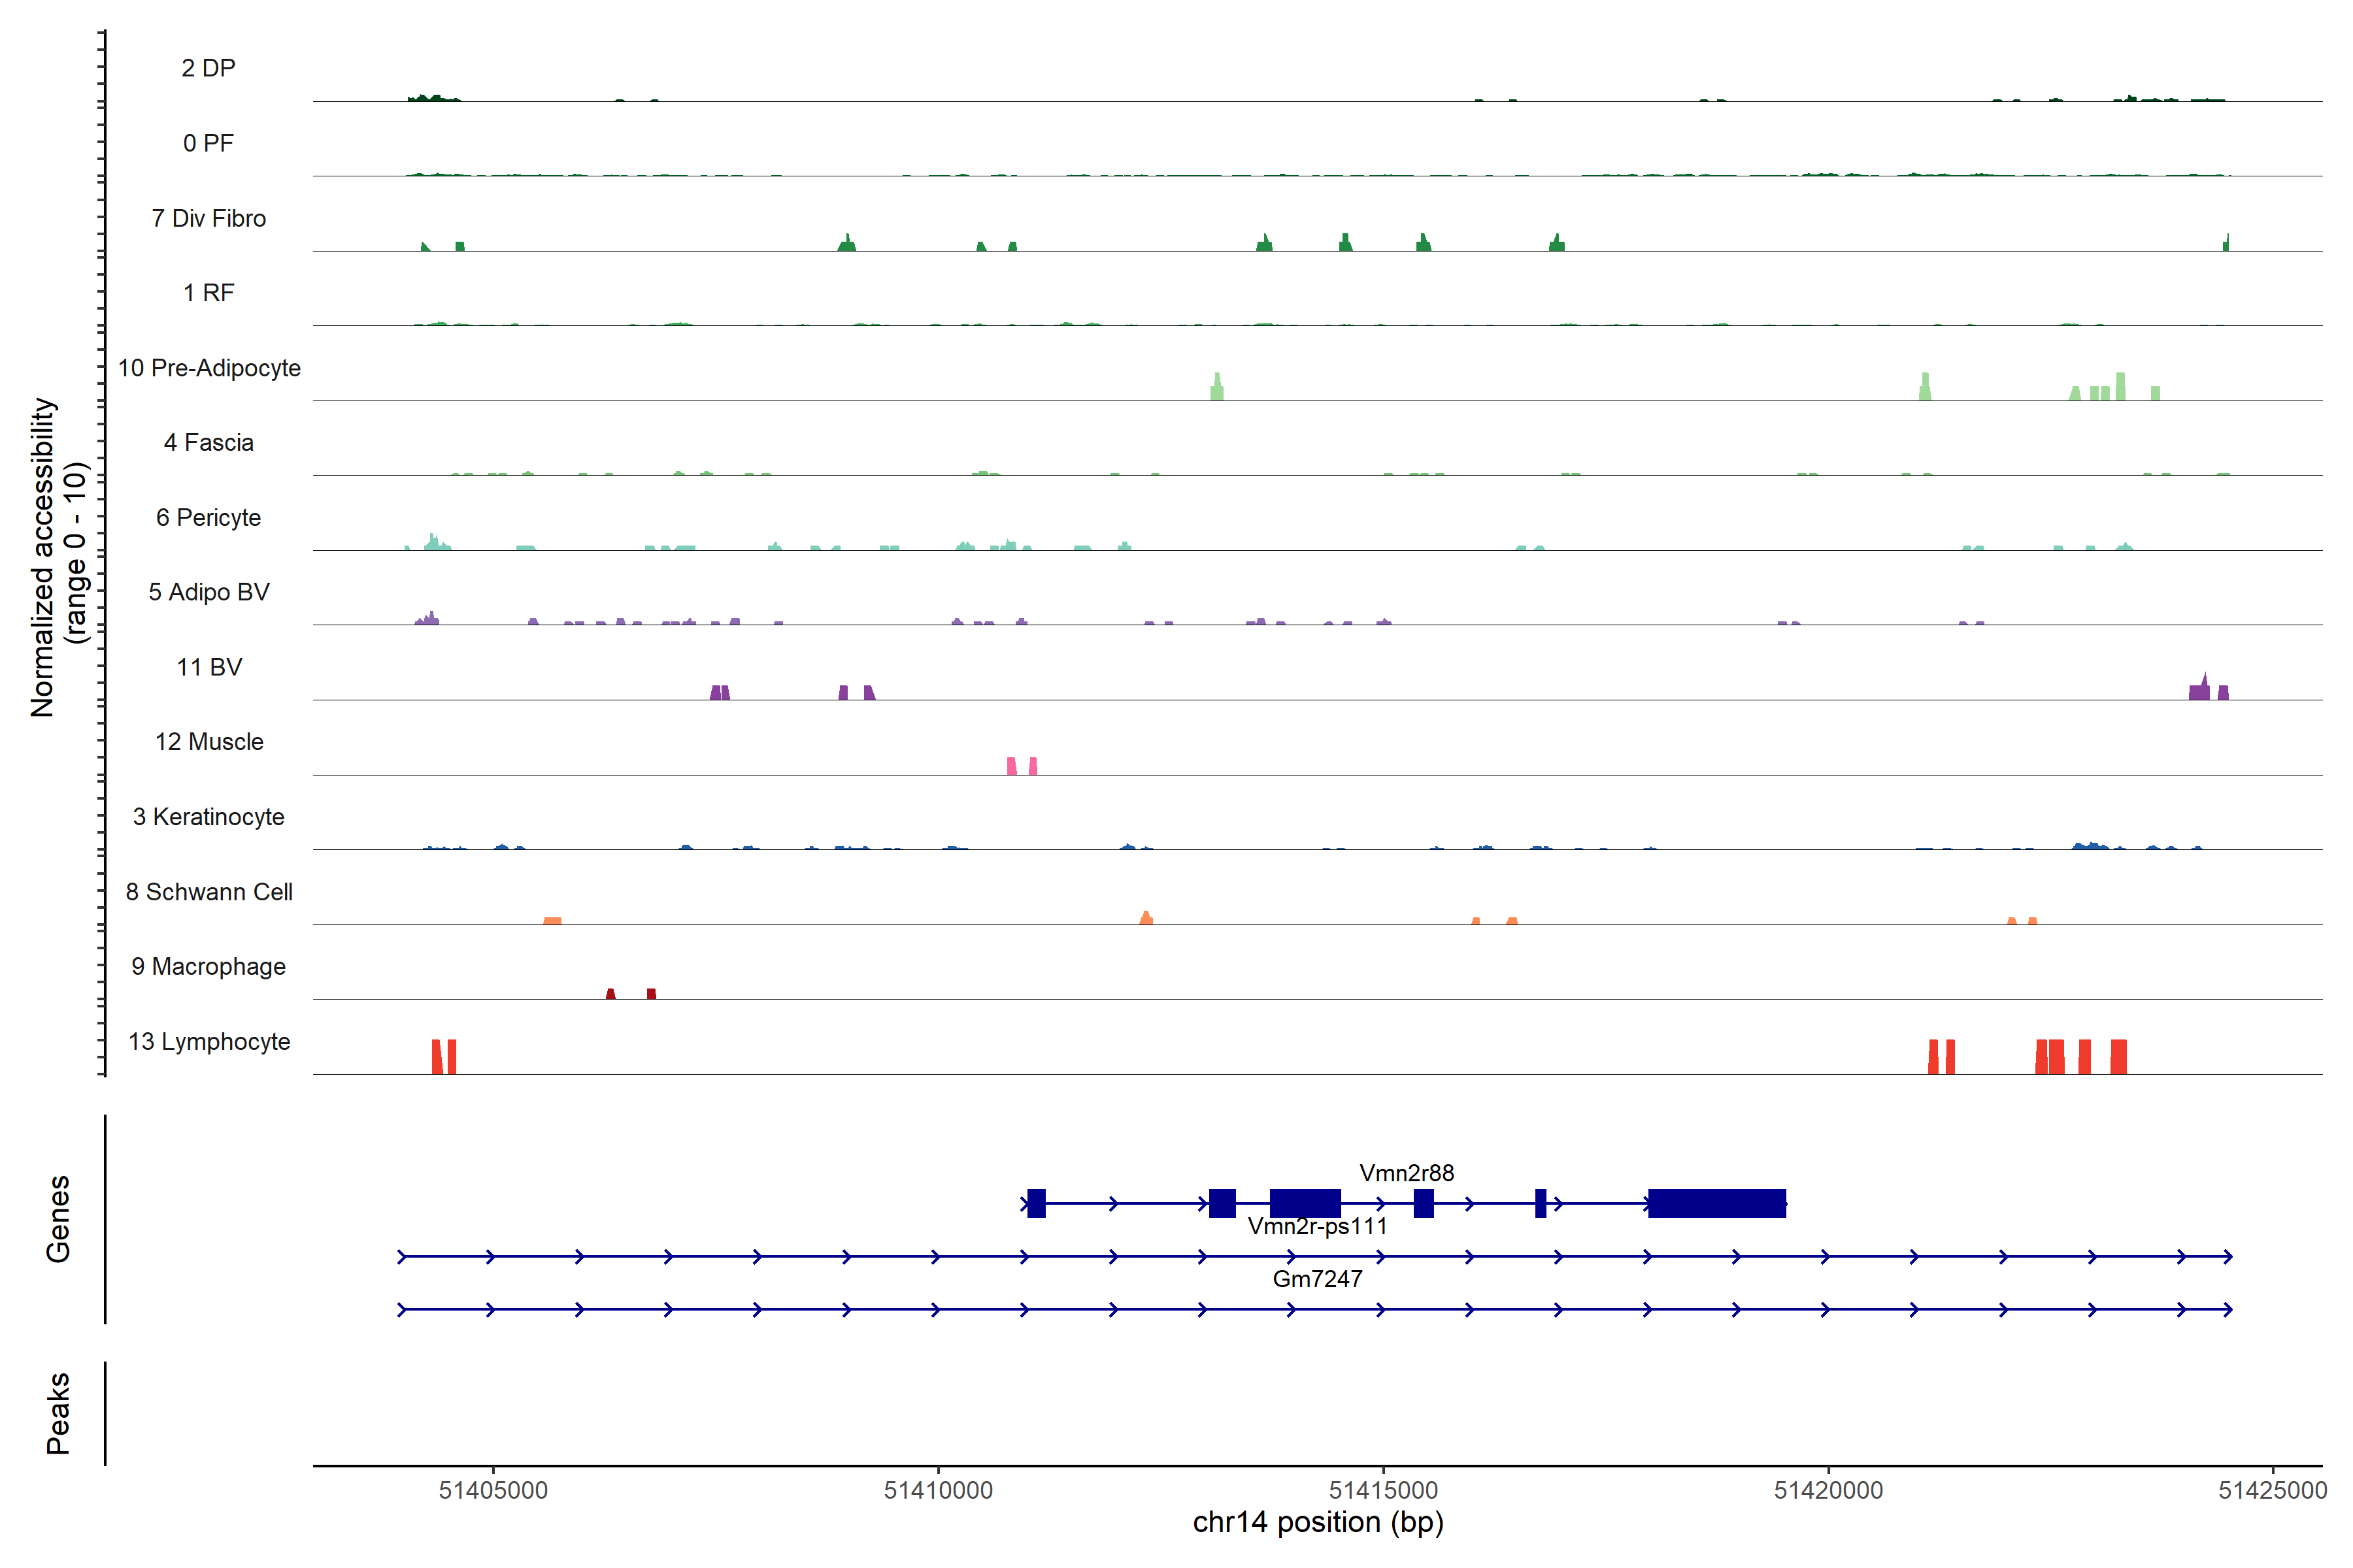Click the first Vmn2r88 exon box
Image resolution: width=2353 pixels, height=1568 pixels.
click(1037, 1203)
